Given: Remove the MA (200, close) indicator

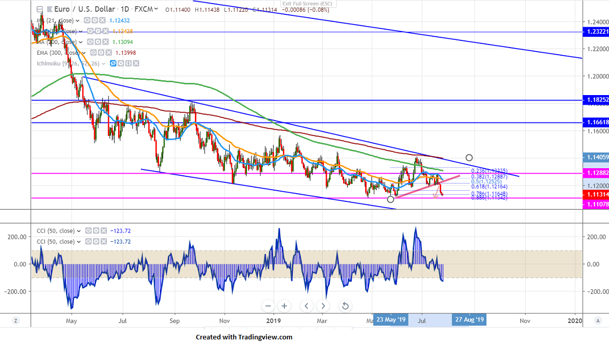Looking at the screenshot, I should coord(105,42).
